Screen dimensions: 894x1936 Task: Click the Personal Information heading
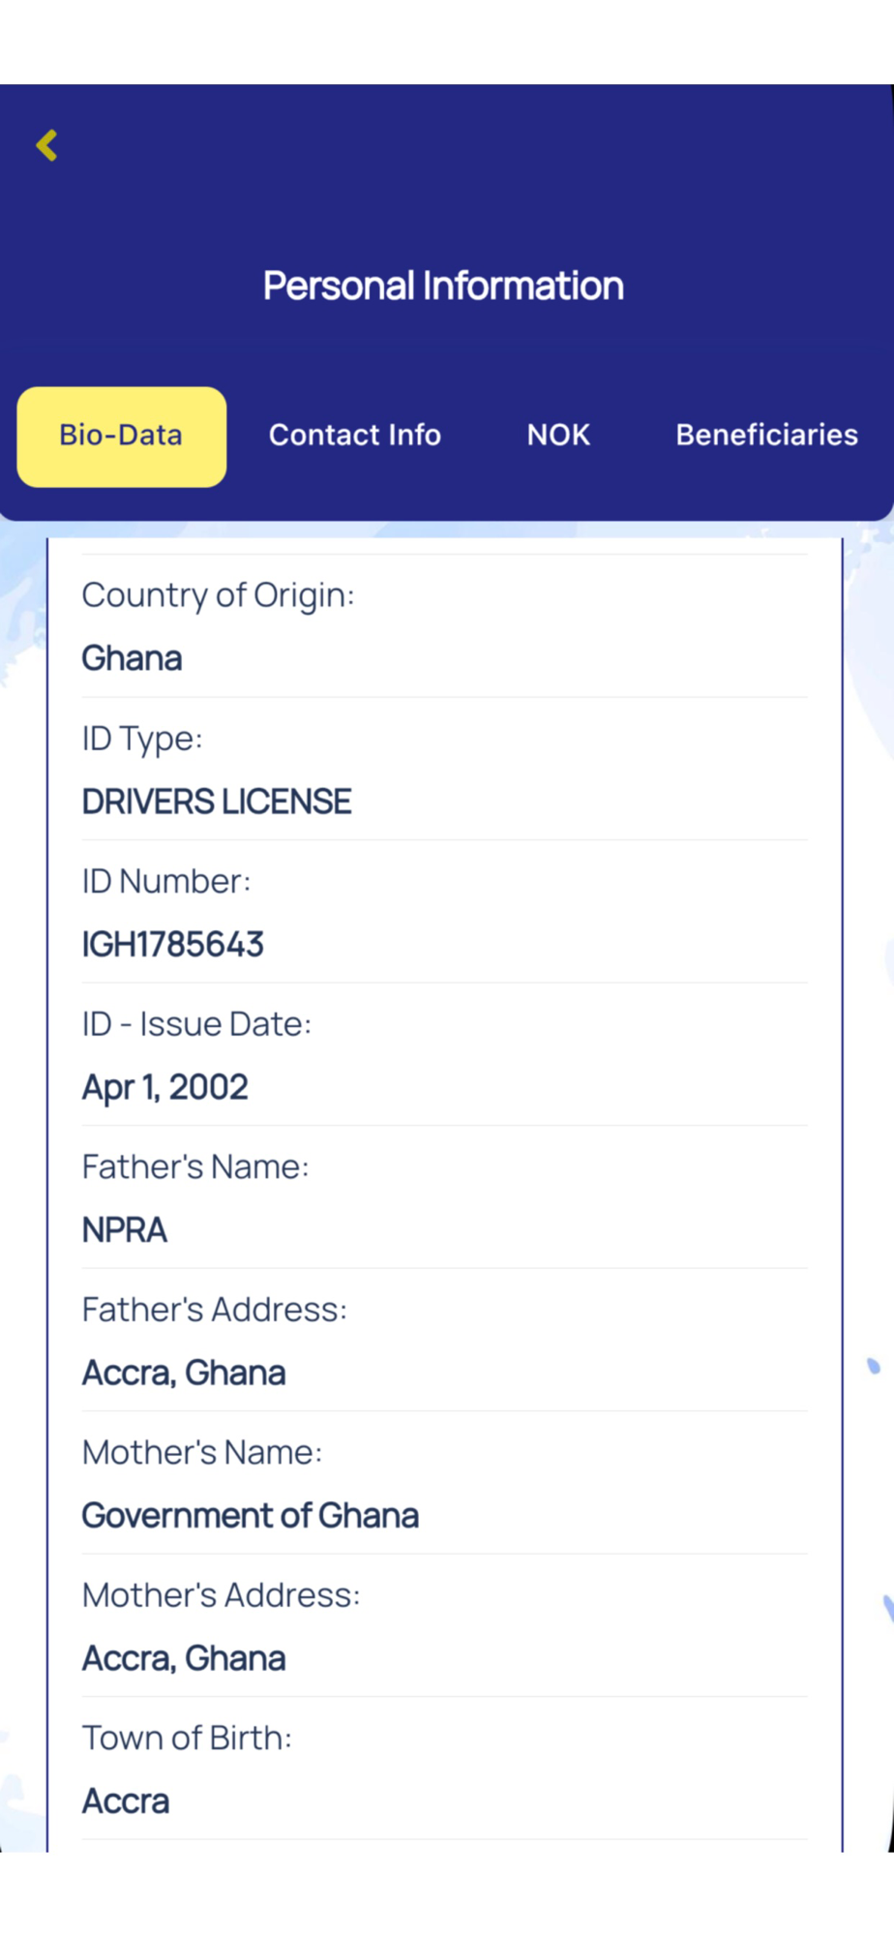(443, 287)
